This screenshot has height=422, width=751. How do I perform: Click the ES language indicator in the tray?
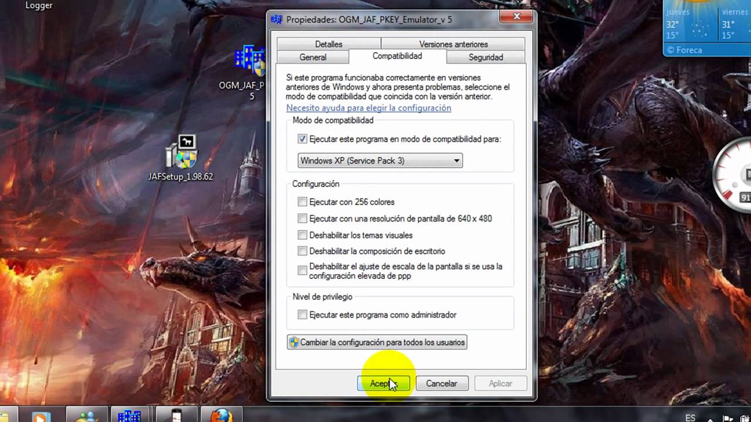(691, 417)
